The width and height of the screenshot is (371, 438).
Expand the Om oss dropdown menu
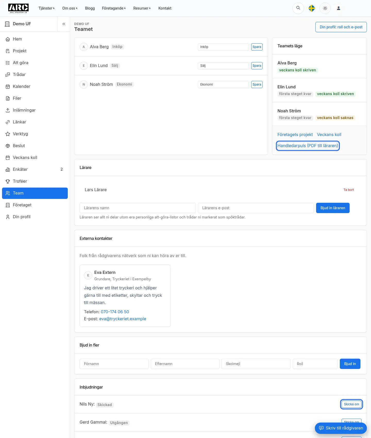click(x=70, y=8)
